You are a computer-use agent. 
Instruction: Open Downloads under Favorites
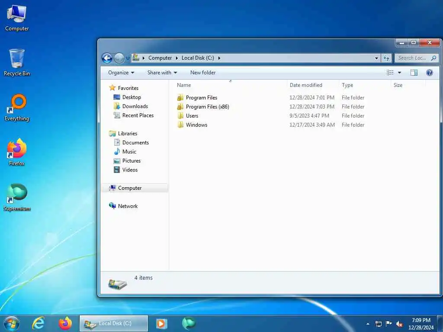coord(135,106)
